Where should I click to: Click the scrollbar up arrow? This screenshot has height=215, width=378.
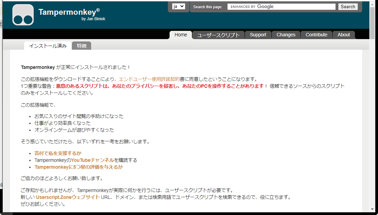[372, 4]
